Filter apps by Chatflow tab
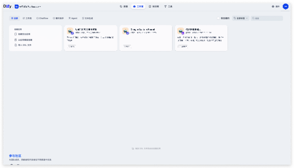294x168 pixels. coord(42,18)
